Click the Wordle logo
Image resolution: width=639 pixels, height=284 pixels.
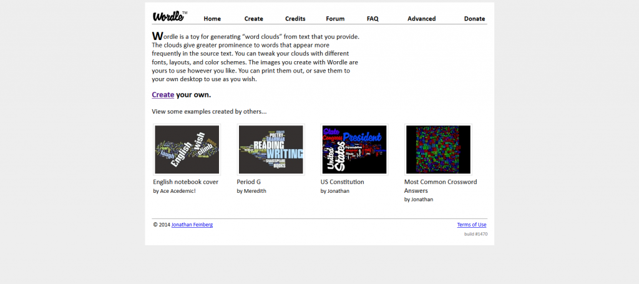point(169,16)
